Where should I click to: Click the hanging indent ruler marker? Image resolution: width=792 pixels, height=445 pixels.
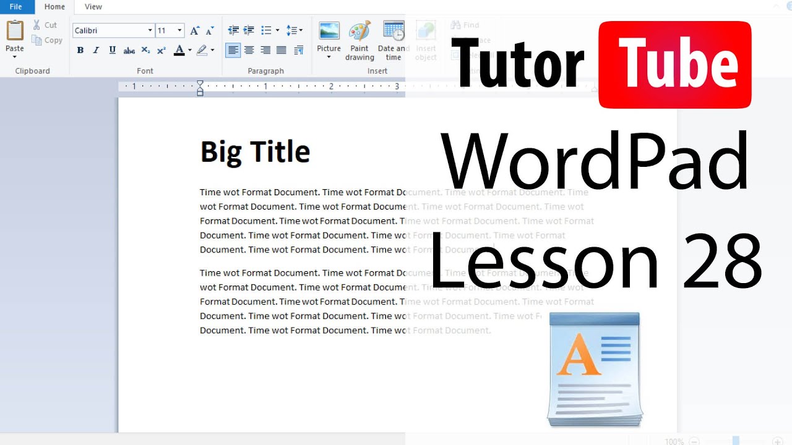200,90
